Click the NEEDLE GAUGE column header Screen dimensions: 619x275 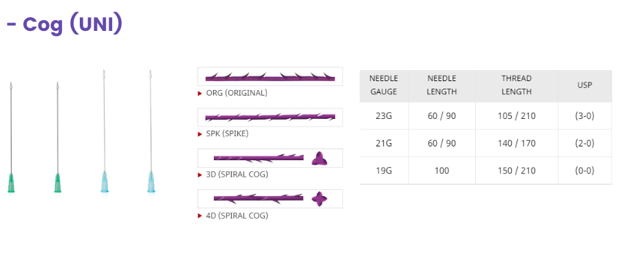(x=384, y=85)
